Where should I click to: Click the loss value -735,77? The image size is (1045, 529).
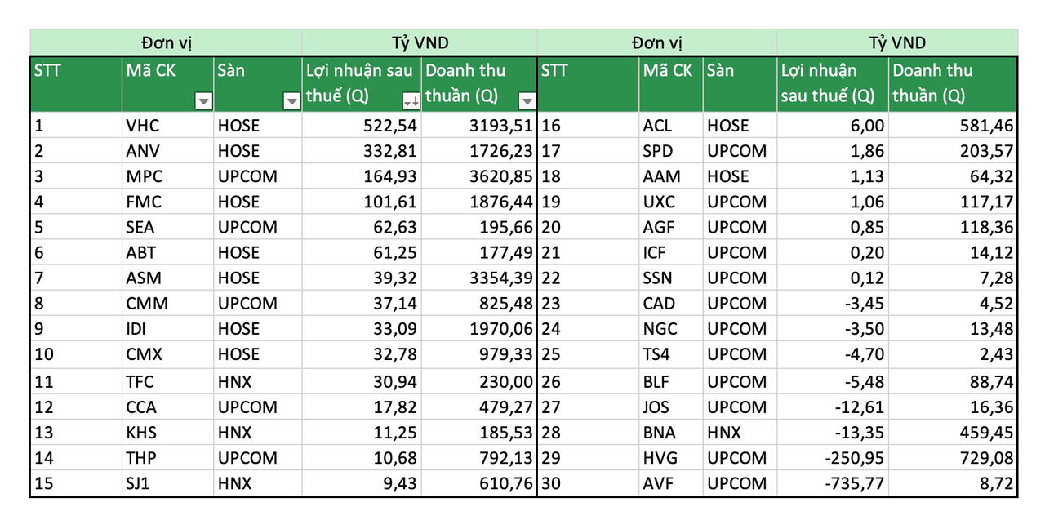pos(832,483)
